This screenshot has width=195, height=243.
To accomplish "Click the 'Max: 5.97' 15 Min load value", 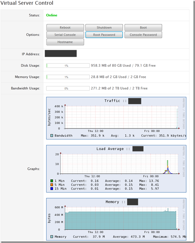I will (149, 189).
